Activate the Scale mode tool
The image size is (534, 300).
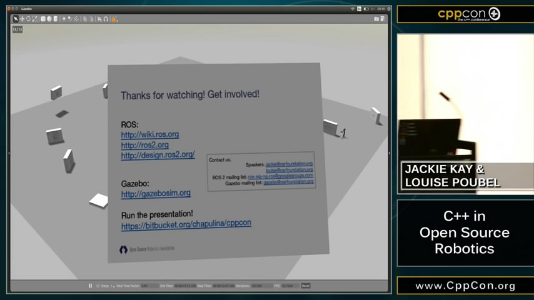(35, 19)
